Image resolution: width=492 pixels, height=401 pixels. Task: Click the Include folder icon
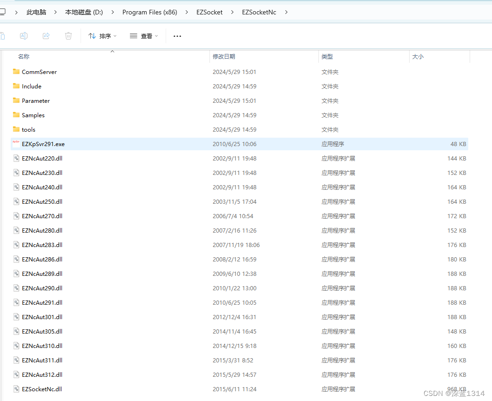(x=16, y=86)
